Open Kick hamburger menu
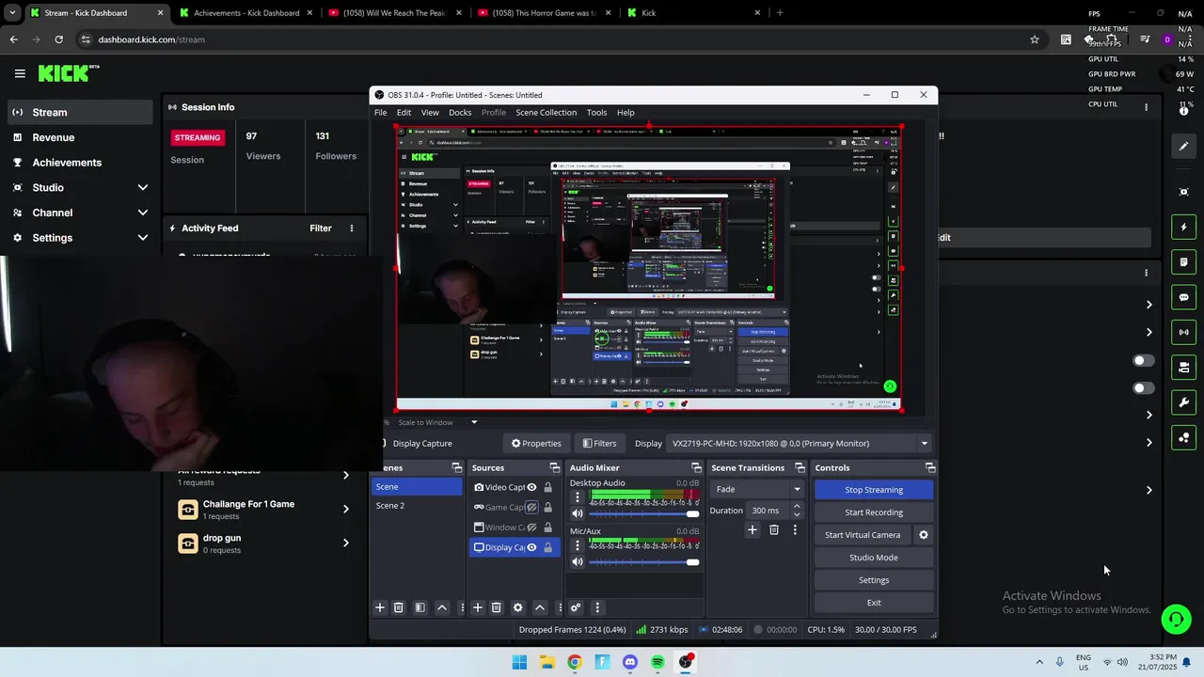Viewport: 1204px width, 677px height. (20, 73)
